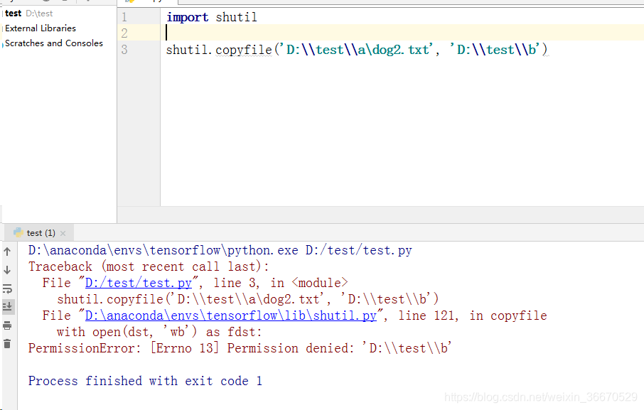The height and width of the screenshot is (410, 644).
Task: Click the source path string 'D:\\test\\a\dog2.txt' in the editor
Action: 356,50
